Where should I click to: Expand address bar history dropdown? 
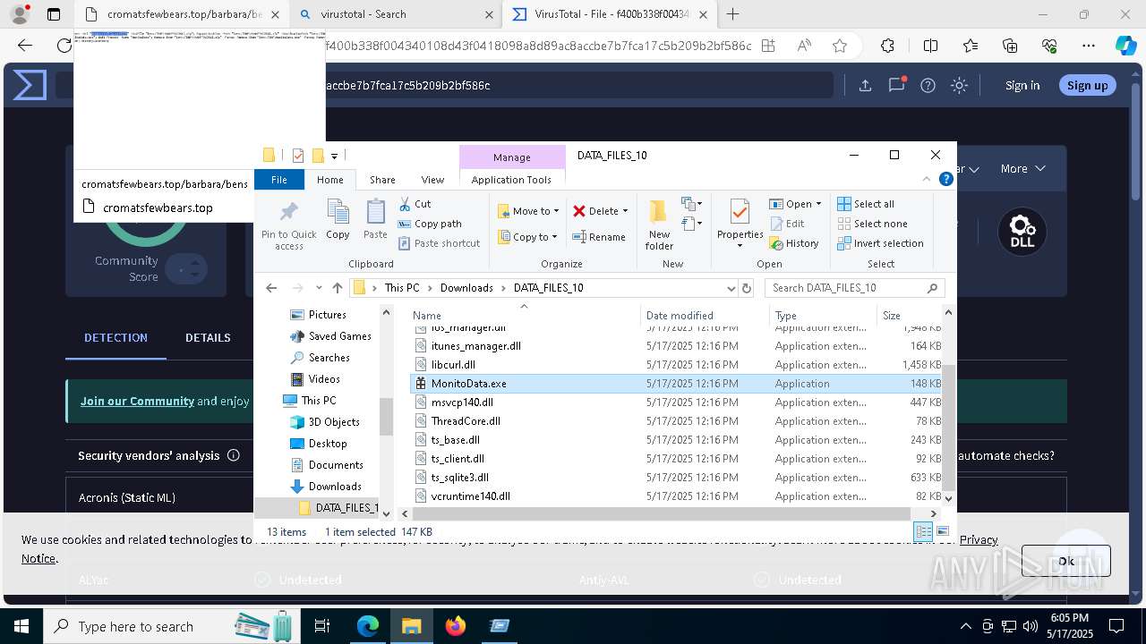click(x=731, y=288)
